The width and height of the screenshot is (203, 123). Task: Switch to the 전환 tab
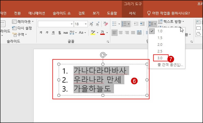[17, 13]
